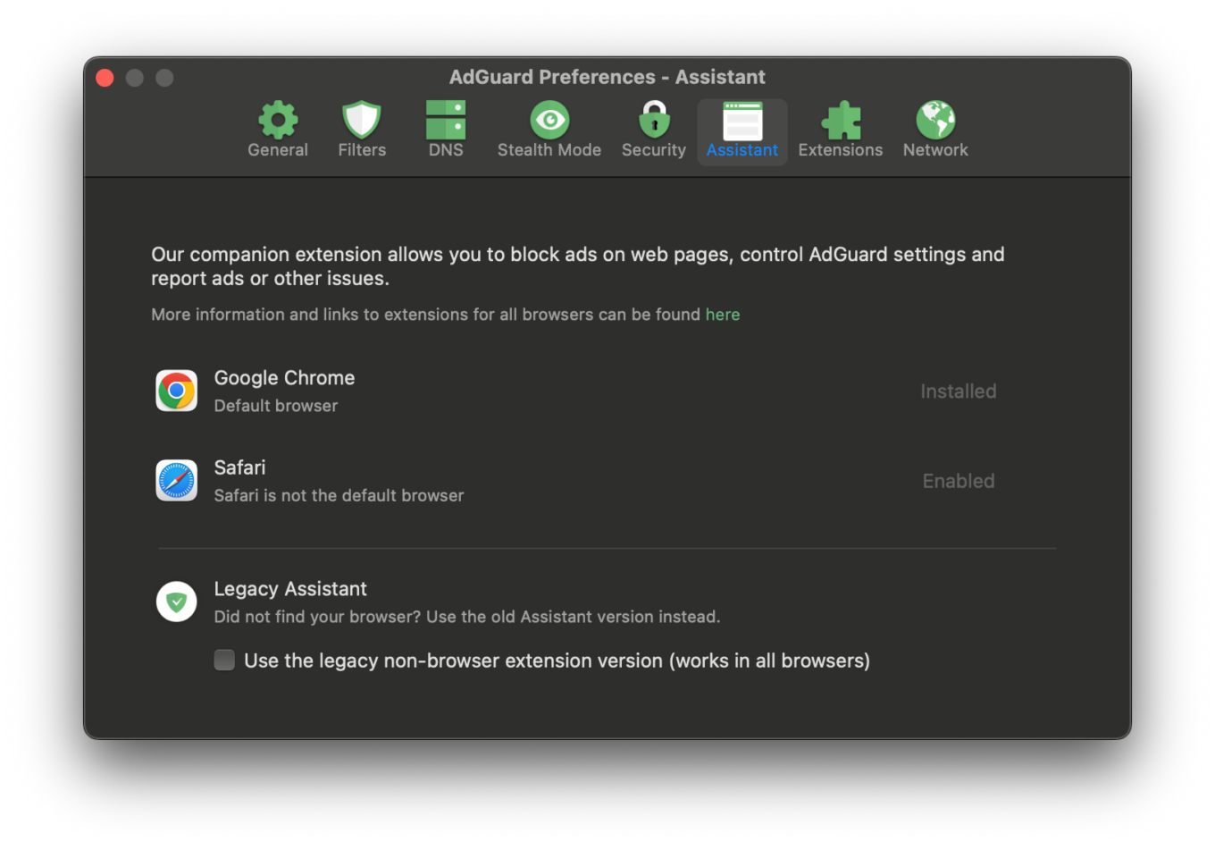Click the Google Chrome browser icon
The image size is (1215, 850).
click(x=177, y=391)
